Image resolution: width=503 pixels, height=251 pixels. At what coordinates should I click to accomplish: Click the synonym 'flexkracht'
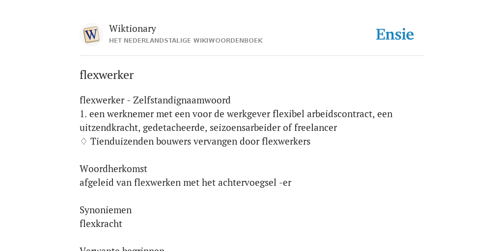coord(101,224)
